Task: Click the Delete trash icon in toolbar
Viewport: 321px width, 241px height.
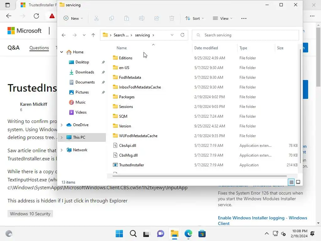Action: [x=172, y=19]
